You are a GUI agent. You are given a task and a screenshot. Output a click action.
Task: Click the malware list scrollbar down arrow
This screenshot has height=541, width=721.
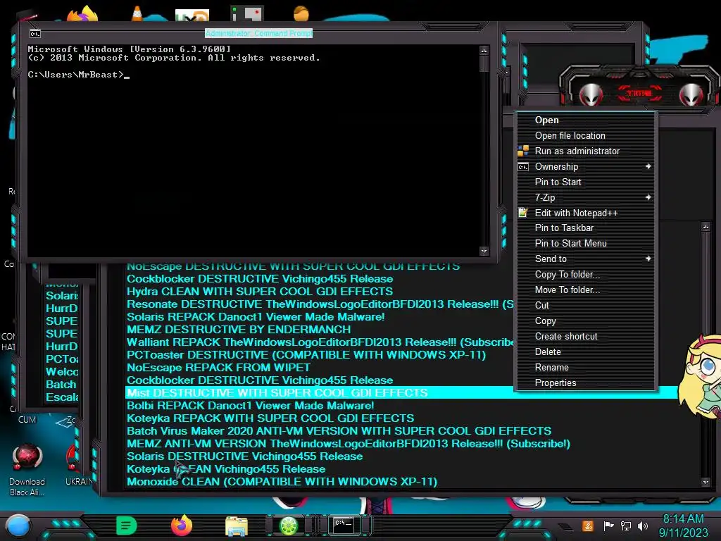706,482
